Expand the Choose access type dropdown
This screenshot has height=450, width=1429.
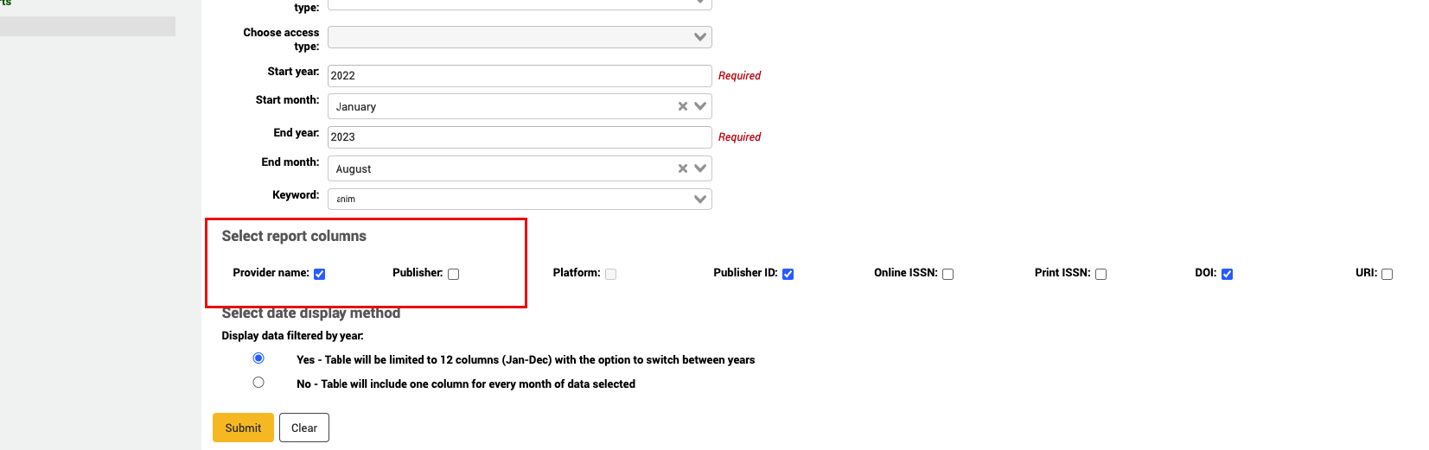[x=700, y=37]
